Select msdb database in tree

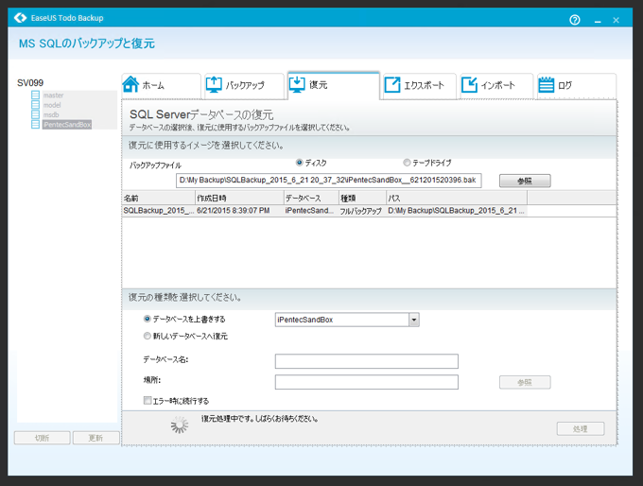click(51, 114)
